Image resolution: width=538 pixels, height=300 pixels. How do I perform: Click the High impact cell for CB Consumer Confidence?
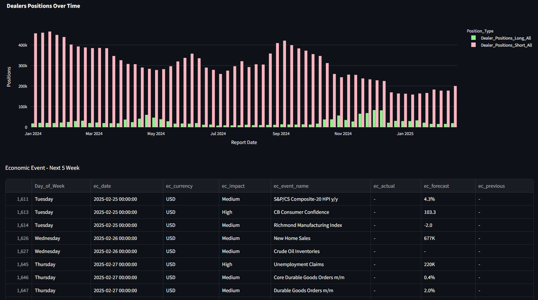(x=244, y=212)
